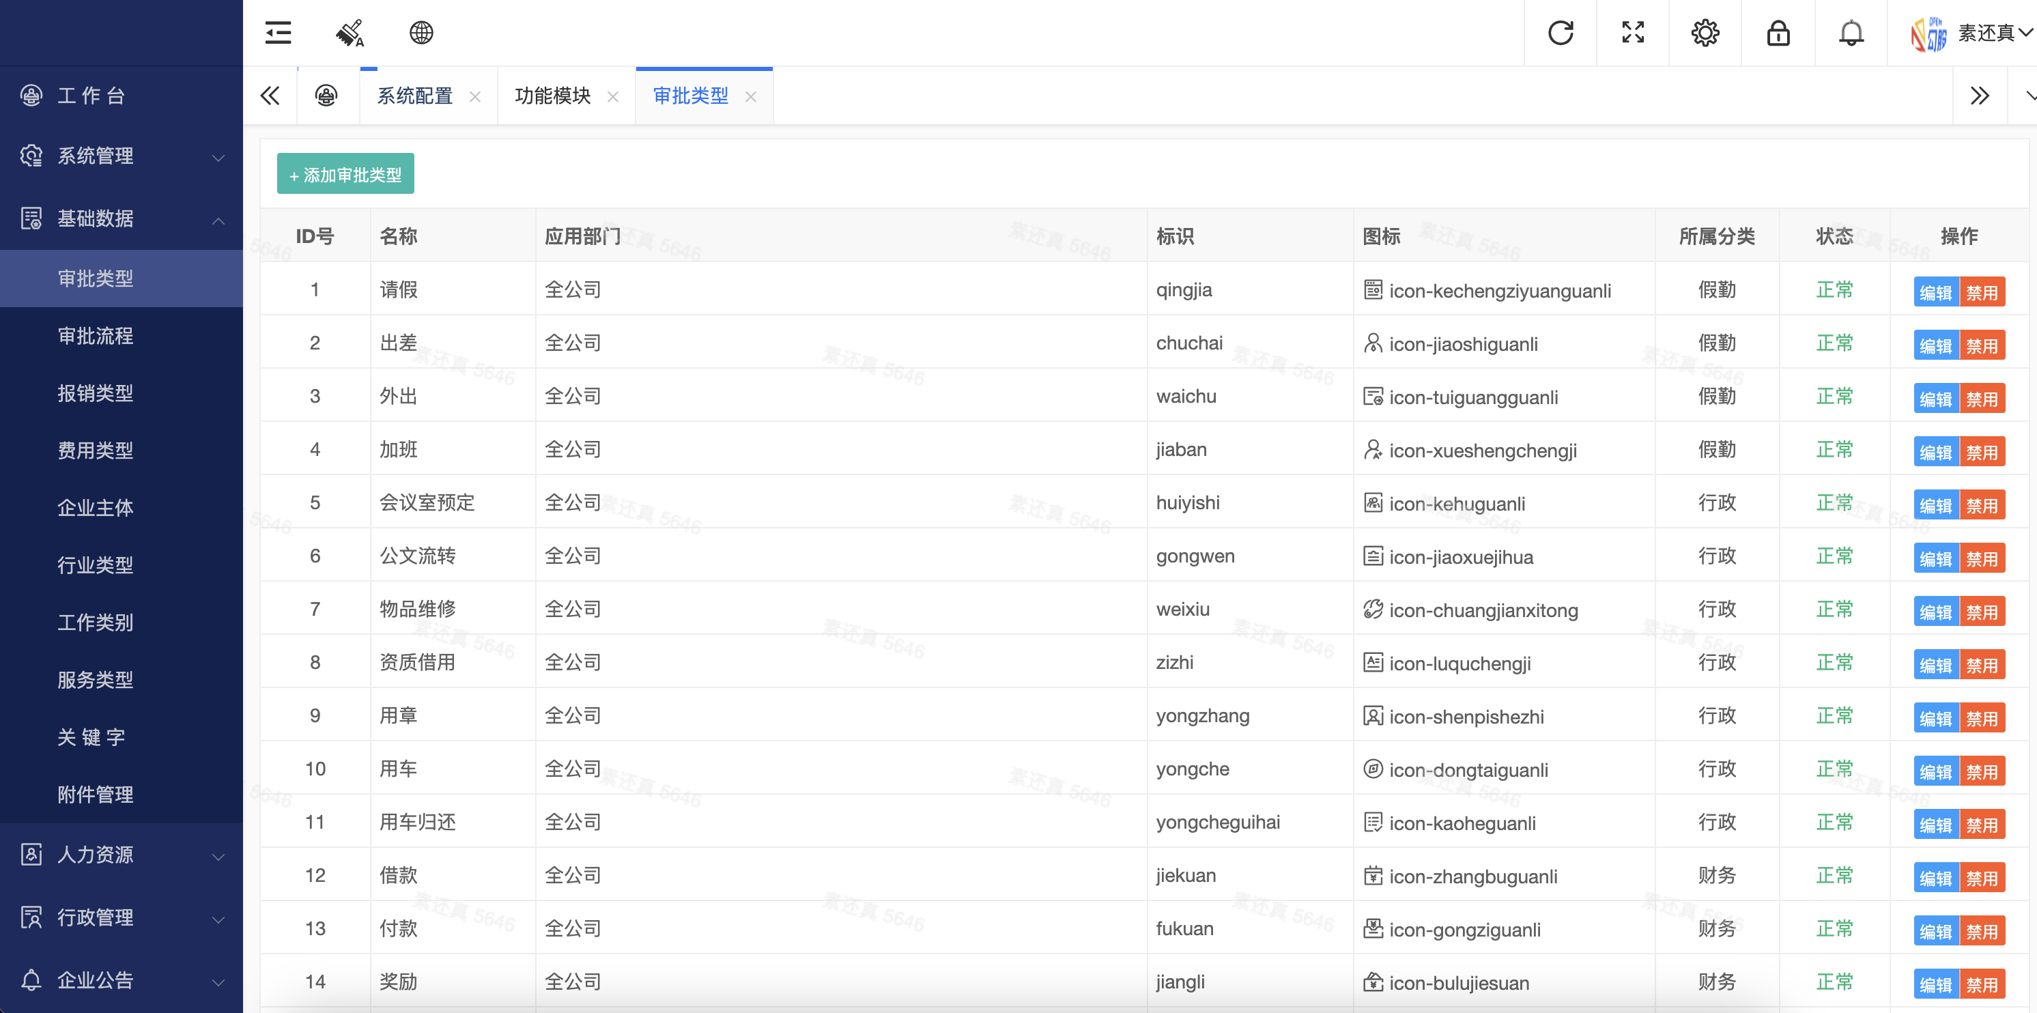This screenshot has height=1013, width=2037.
Task: Close the 系统配置 tab
Action: [474, 96]
